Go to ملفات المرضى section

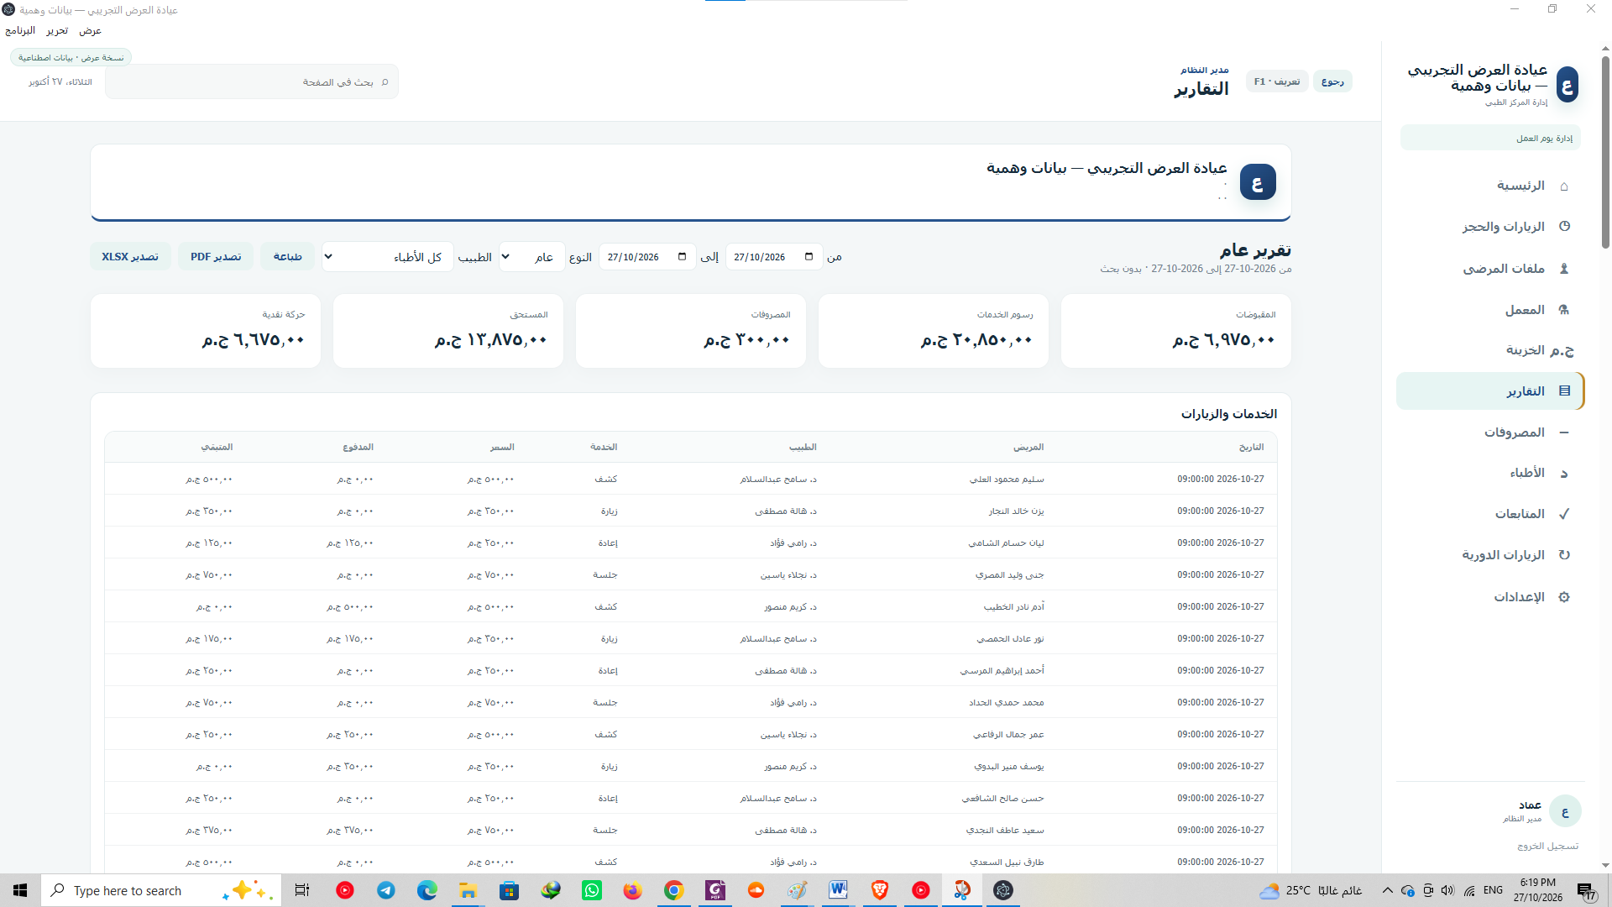click(x=1490, y=269)
